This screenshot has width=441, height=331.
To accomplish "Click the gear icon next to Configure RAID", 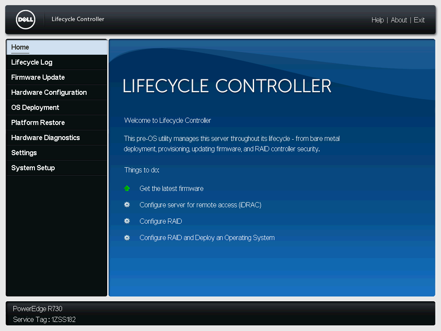I will [127, 221].
